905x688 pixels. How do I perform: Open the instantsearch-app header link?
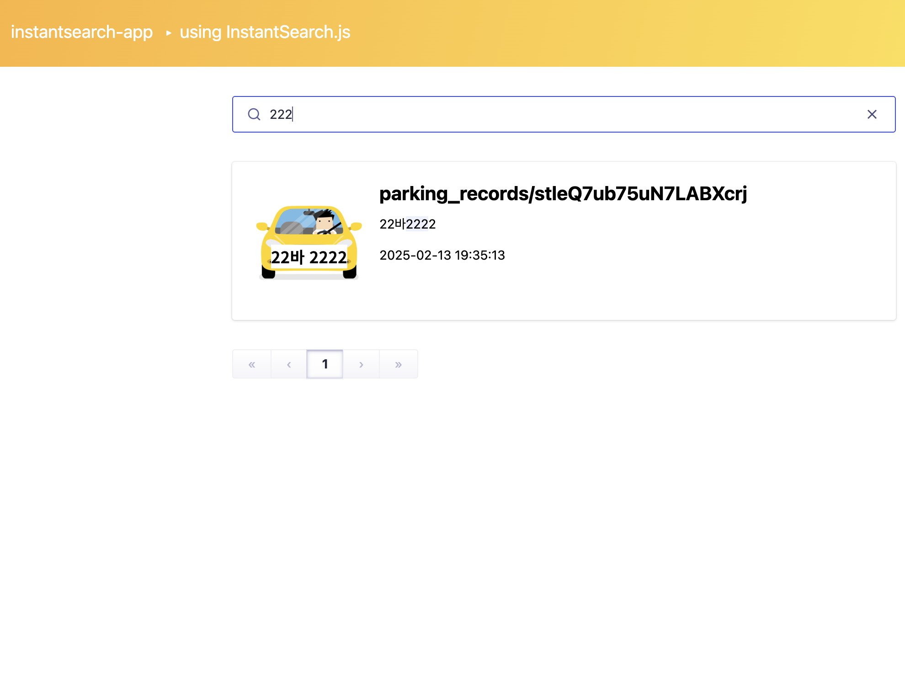(82, 32)
